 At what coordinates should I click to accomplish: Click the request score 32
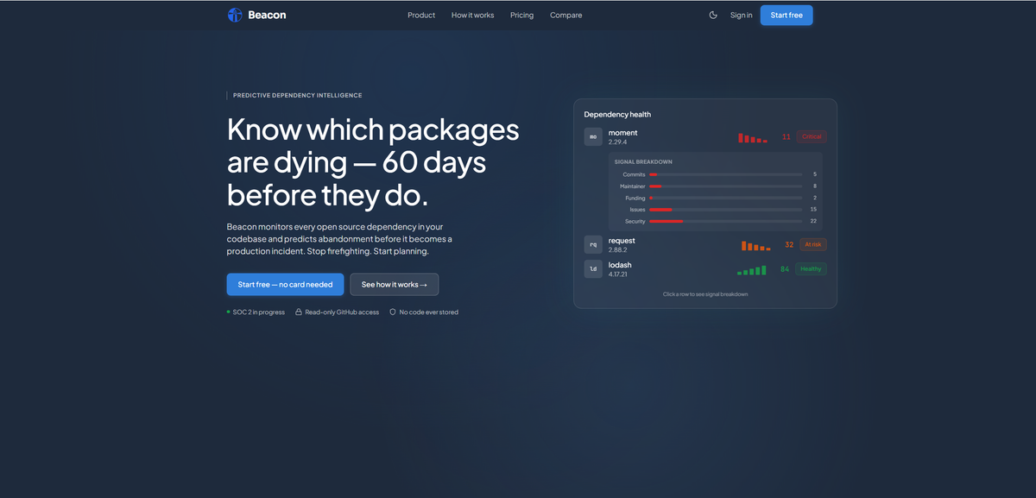click(789, 244)
